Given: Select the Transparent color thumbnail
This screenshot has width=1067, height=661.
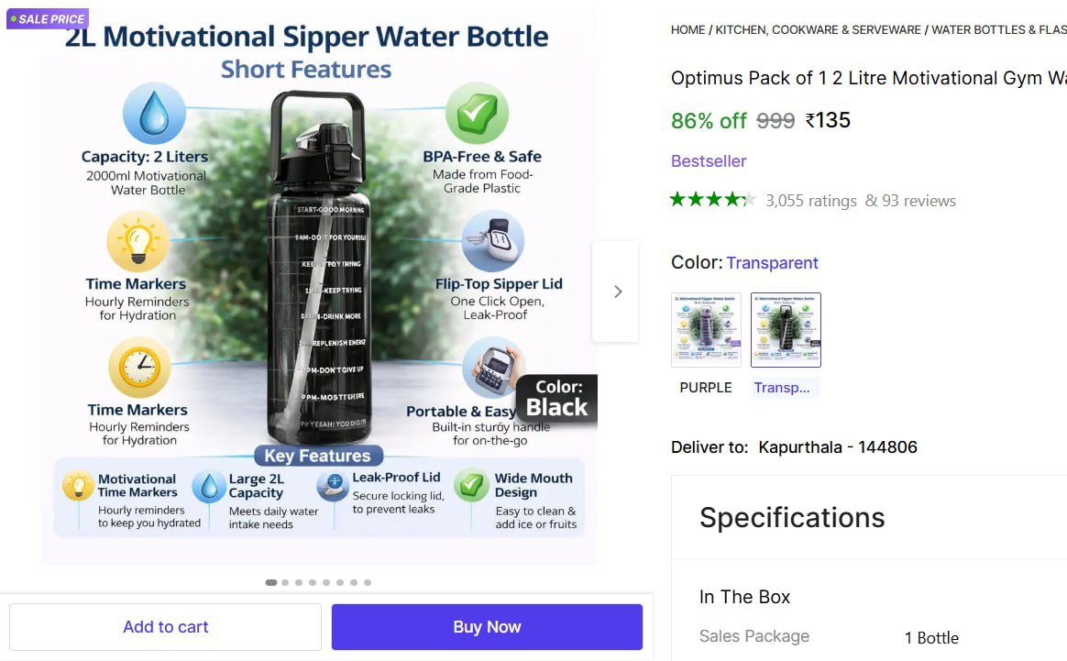Looking at the screenshot, I should [786, 330].
